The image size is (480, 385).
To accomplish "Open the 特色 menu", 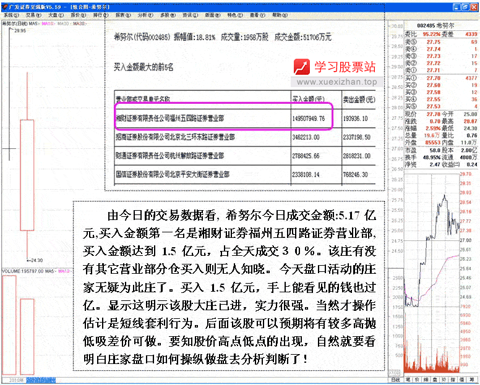I will [x=235, y=15].
